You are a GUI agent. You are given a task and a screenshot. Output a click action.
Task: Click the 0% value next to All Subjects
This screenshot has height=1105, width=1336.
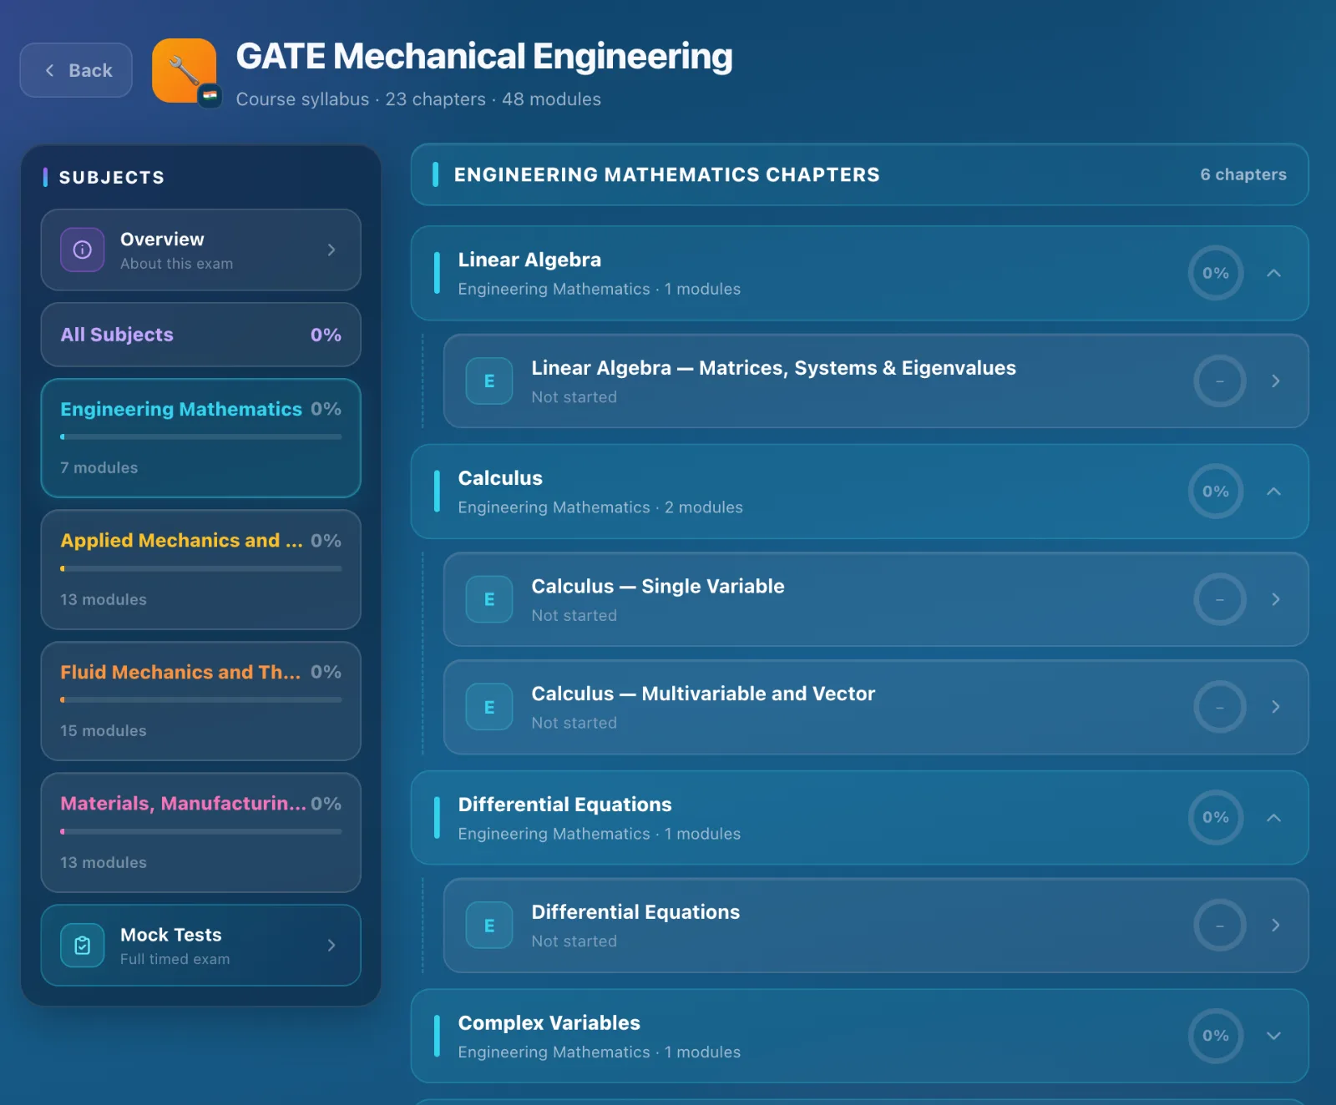click(326, 335)
